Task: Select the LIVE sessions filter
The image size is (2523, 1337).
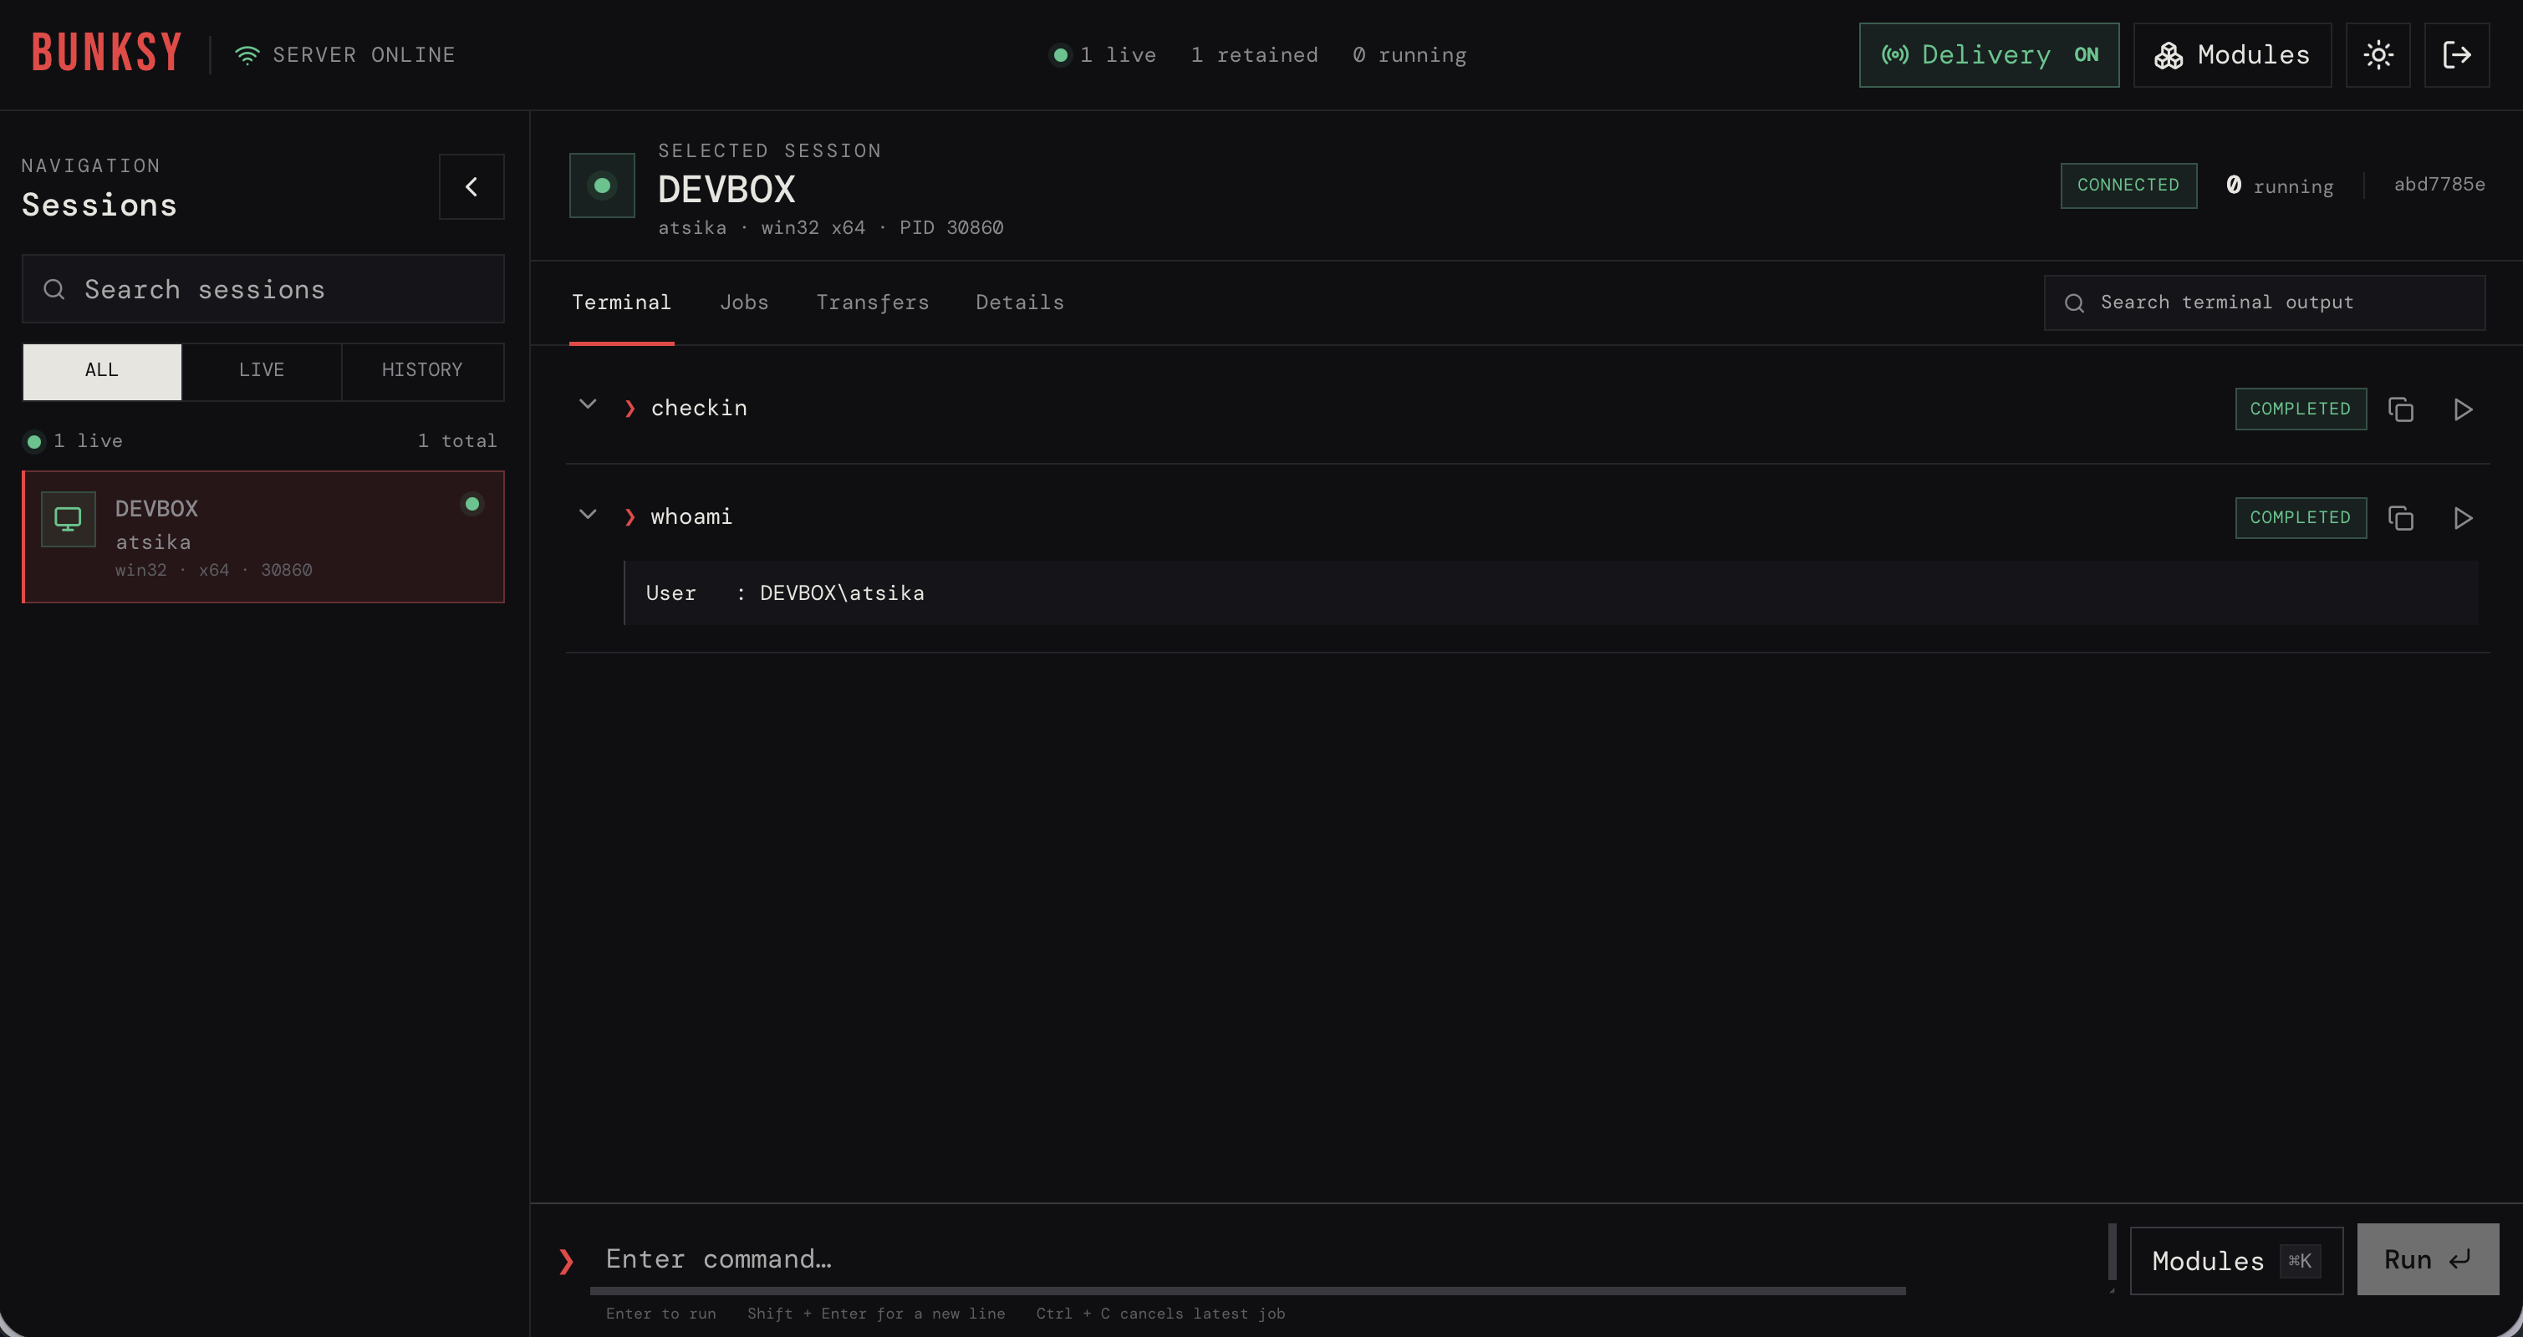Action: pyautogui.click(x=262, y=371)
